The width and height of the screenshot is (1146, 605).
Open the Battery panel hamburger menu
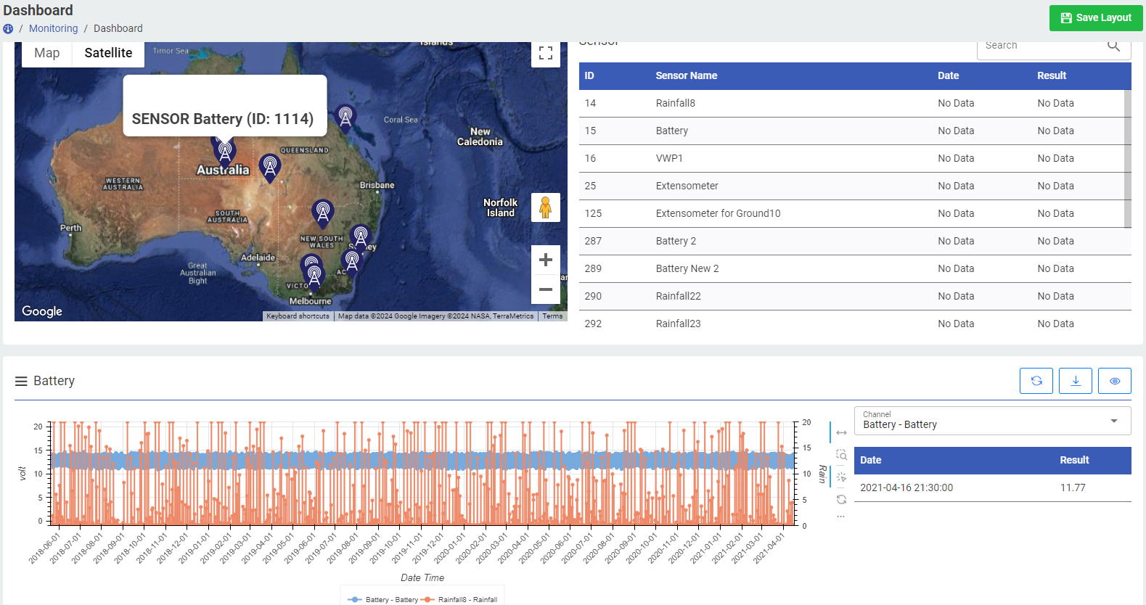(21, 382)
